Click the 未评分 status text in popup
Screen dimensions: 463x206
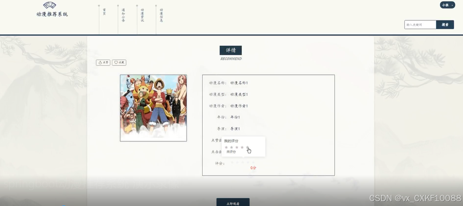(x=231, y=152)
